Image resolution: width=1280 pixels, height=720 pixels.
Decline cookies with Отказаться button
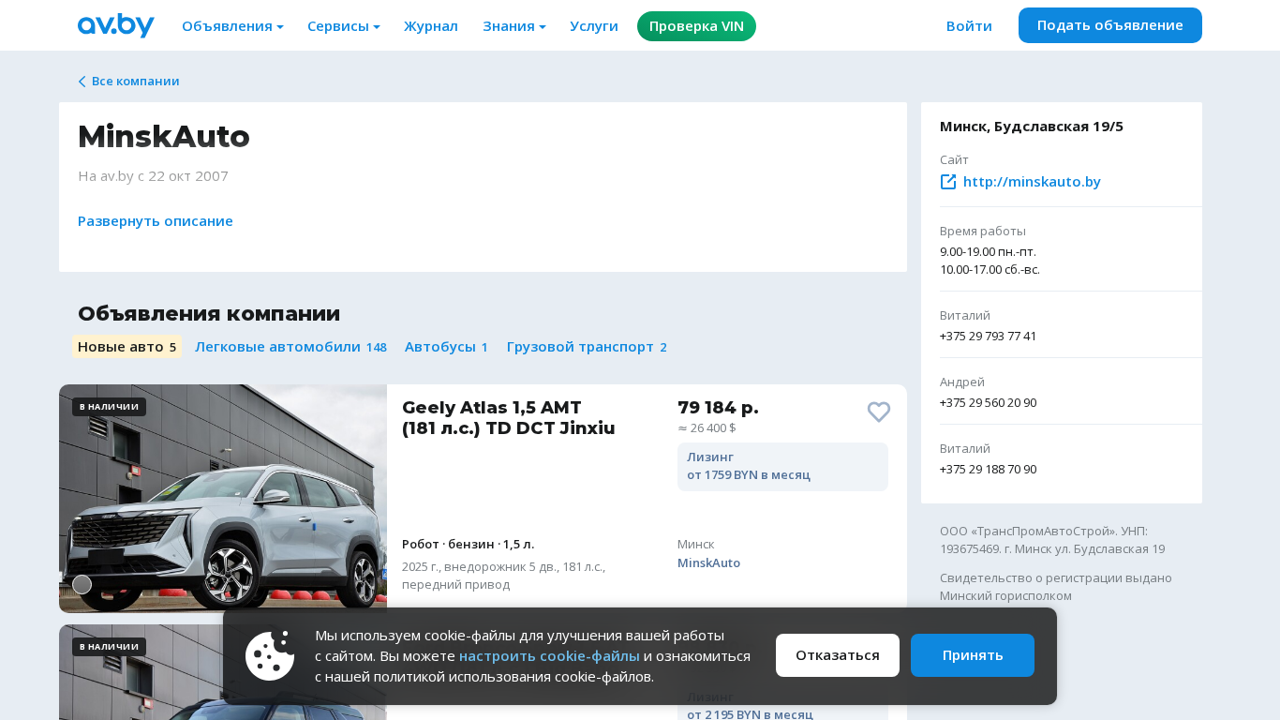838,655
